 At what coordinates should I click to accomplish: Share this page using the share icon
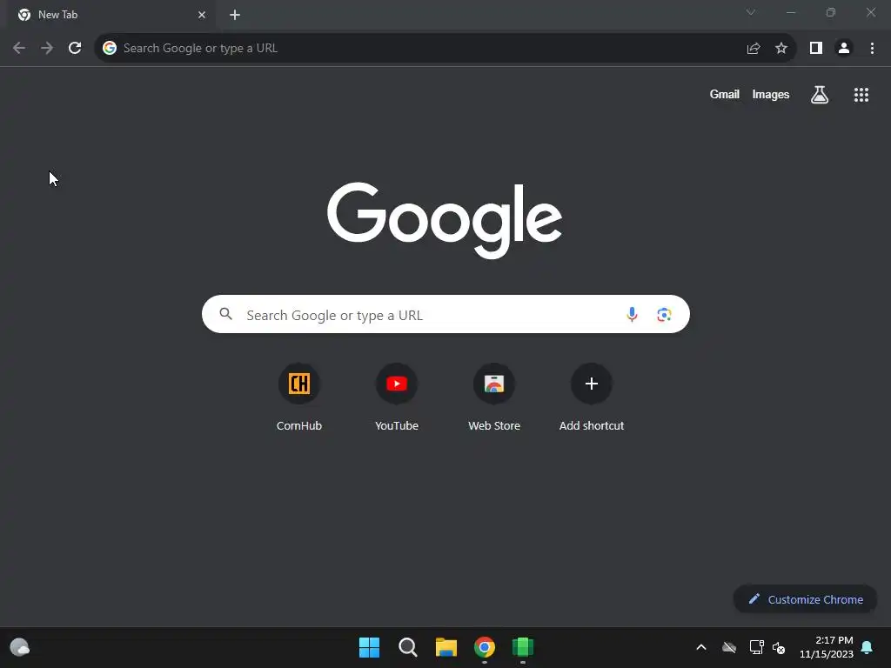point(754,49)
